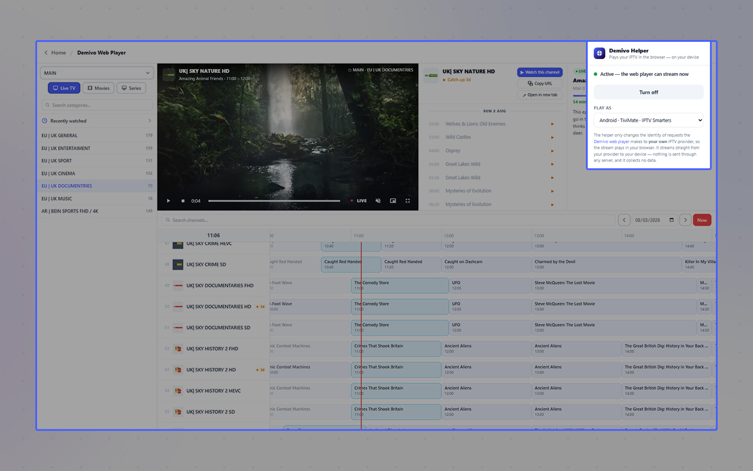Click the UK| SKY HISTORY 2 FHD channel logo

click(178, 349)
